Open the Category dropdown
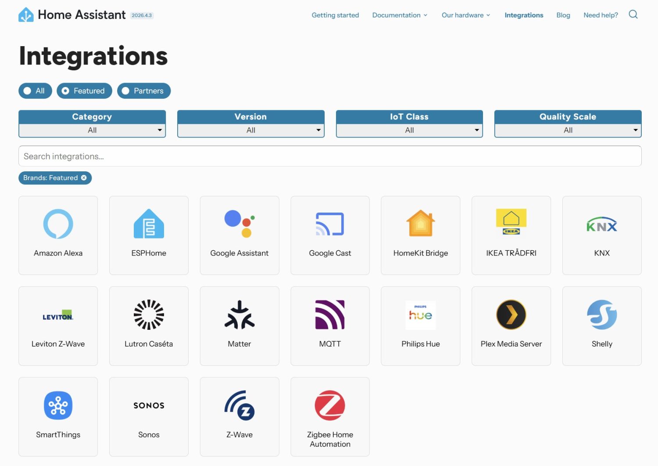The height and width of the screenshot is (466, 658). [92, 130]
